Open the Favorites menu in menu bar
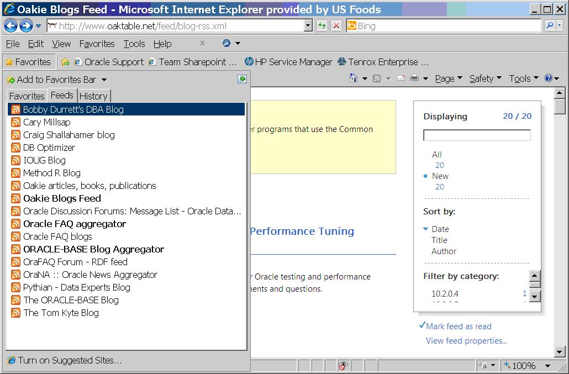569x374 pixels. click(97, 44)
